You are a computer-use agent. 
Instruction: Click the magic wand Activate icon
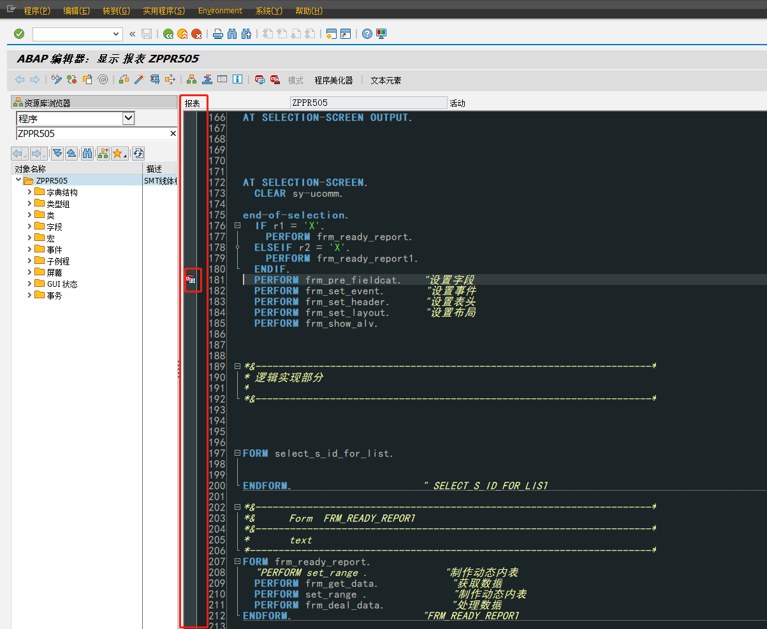139,80
